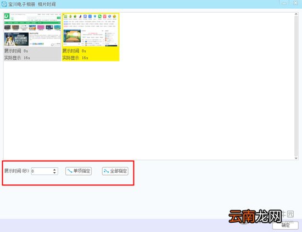
Task: Click the 宝川电子相册 app icon in title bar
Action: tap(4, 4)
